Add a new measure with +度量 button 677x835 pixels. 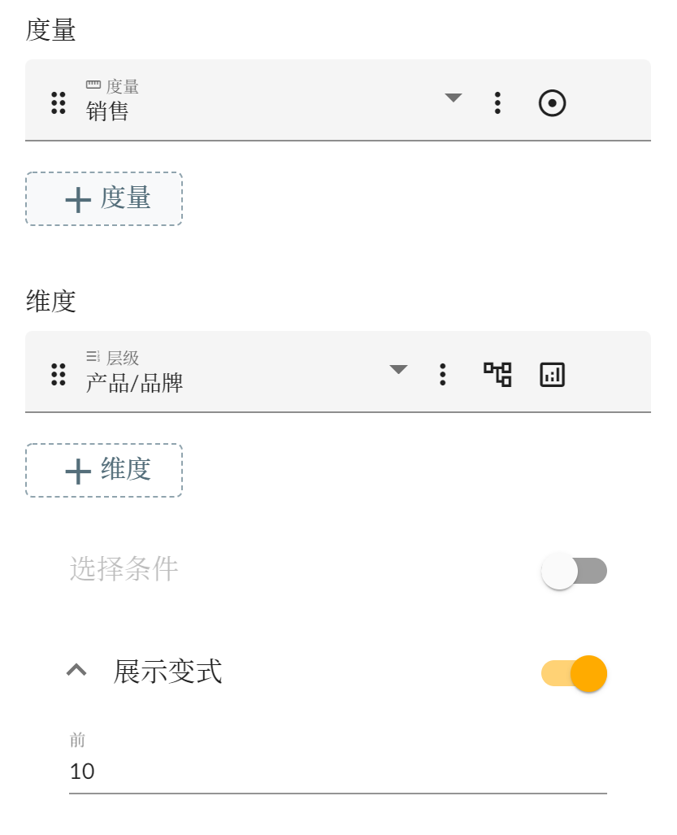coord(104,198)
